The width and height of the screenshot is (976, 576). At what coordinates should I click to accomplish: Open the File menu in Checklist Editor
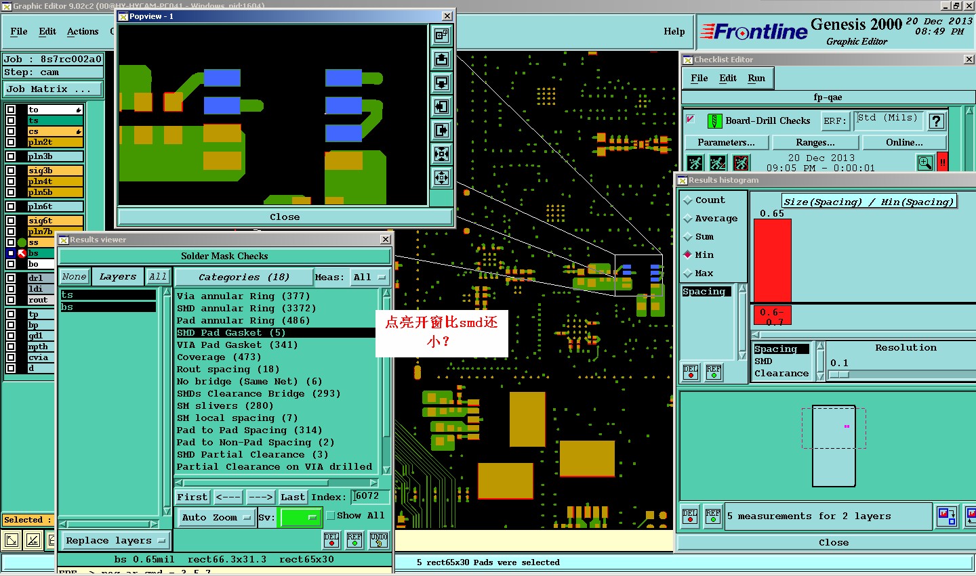tap(699, 78)
